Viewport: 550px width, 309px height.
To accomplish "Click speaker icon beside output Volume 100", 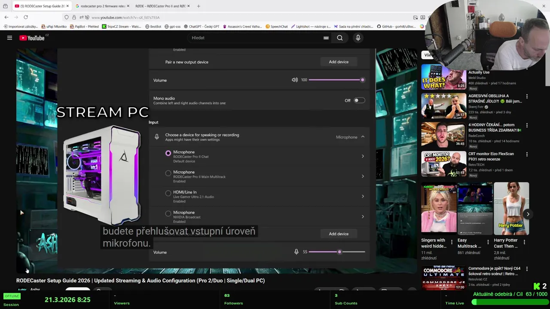I will (x=295, y=80).
